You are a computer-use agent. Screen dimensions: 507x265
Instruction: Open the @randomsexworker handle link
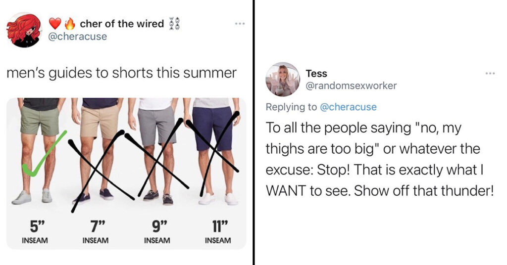coord(351,86)
